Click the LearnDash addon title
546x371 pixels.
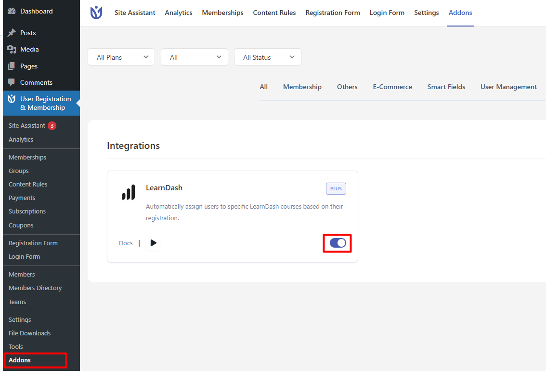coord(164,188)
